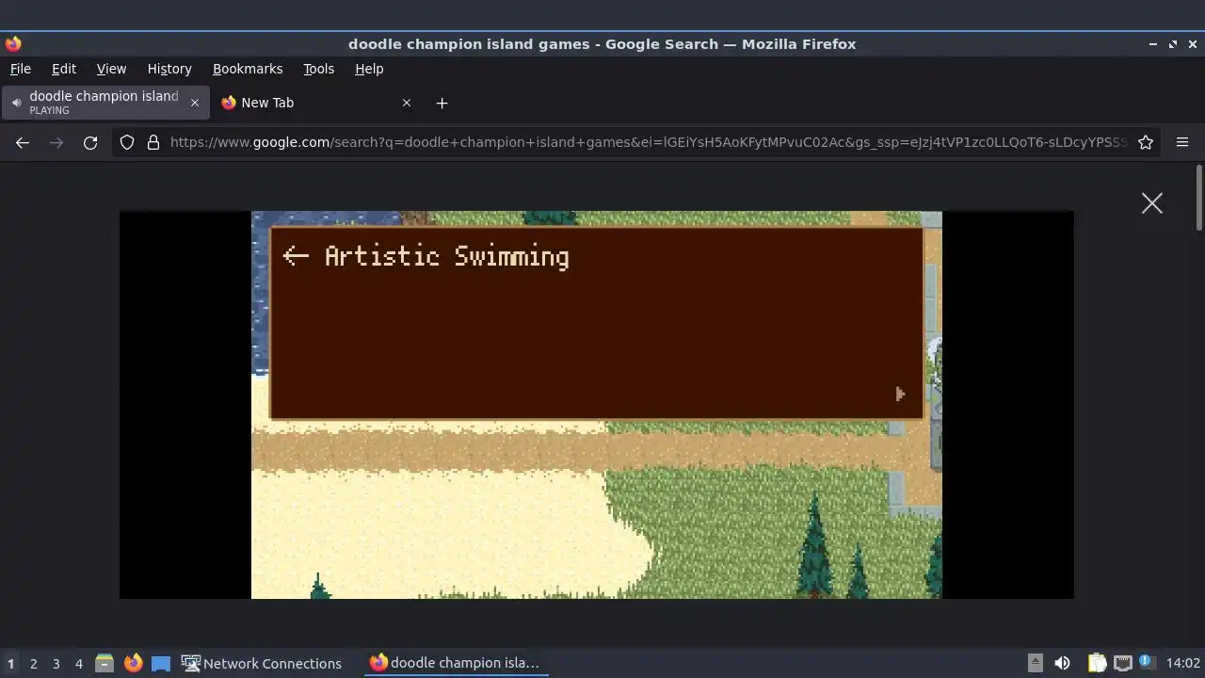
Task: Switch to workspace 3 in taskbar
Action: pyautogui.click(x=56, y=663)
